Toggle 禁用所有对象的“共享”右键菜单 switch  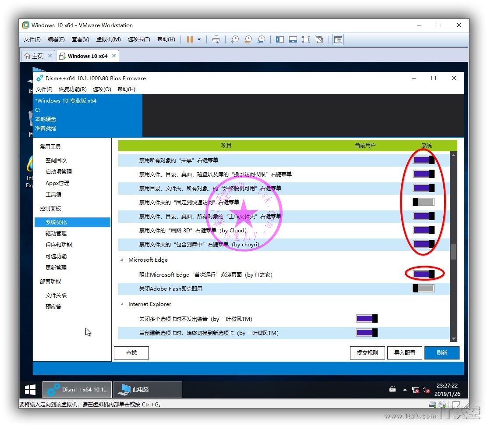pyautogui.click(x=423, y=160)
